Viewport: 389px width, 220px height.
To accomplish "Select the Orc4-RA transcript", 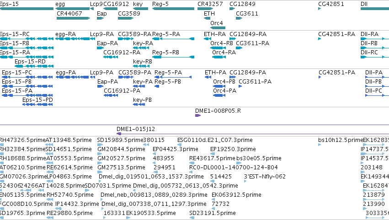I will point(219,57).
